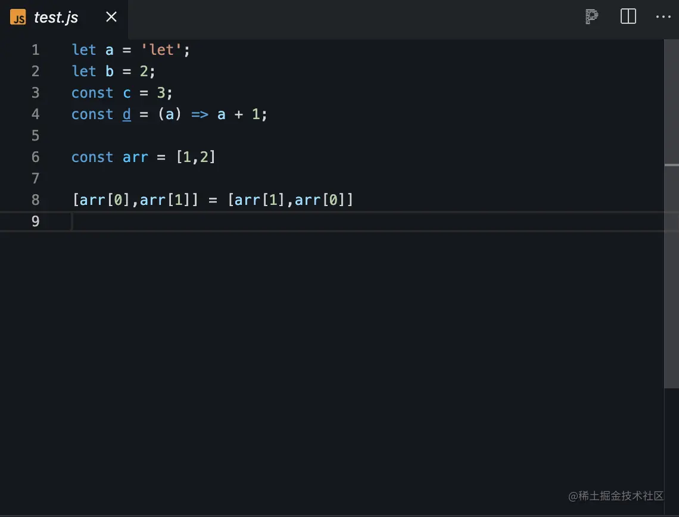This screenshot has height=517, width=679.
Task: Click line number 5 in gutter
Action: pos(36,136)
